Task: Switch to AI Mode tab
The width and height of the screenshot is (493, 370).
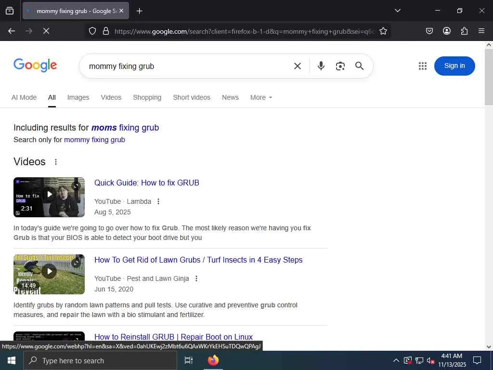Action: coord(24,97)
